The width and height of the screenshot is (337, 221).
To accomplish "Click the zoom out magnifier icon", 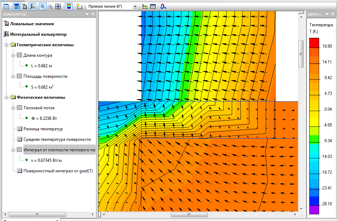I will coord(50,6).
